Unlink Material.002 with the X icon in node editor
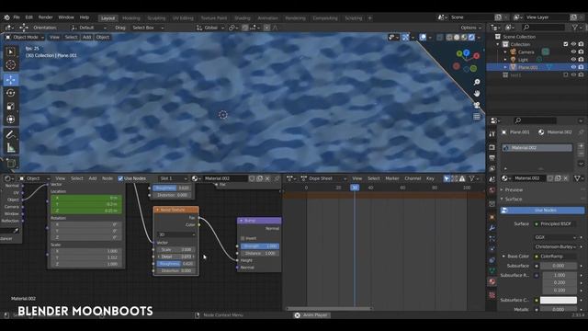This screenshot has height=331, width=588. point(267,178)
